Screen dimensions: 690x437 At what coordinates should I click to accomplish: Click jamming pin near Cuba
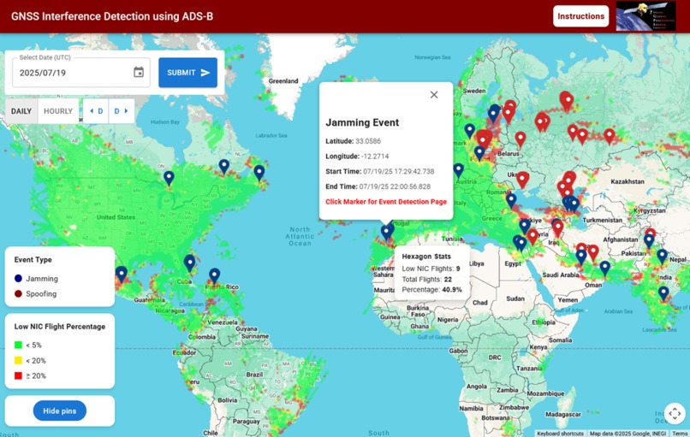tap(189, 263)
